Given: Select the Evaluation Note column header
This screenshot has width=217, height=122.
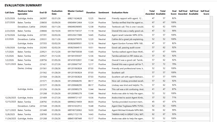Looking at the screenshot, I should (x=120, y=12).
